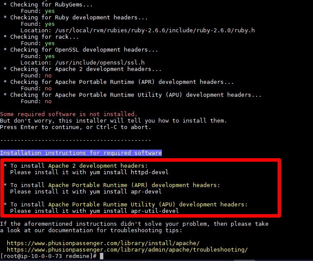Click 'a look at our documentation for troubleshooting tips:'
This screenshot has height=261, width=313.
point(91,230)
